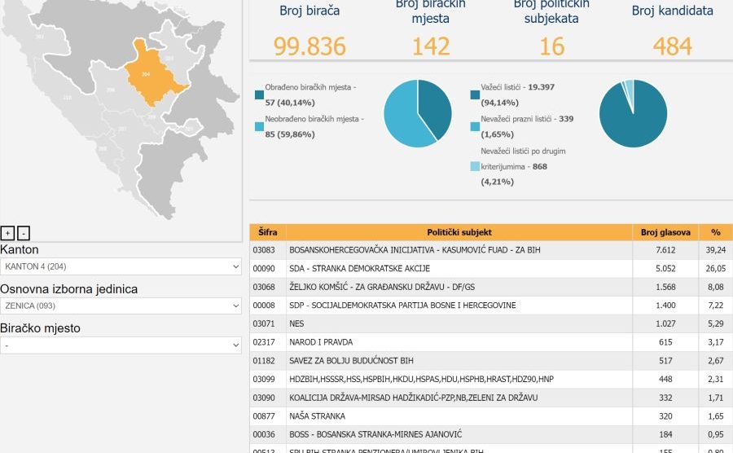Sort by the Šifra column header
Screen dimensions: 733x453
(x=267, y=232)
